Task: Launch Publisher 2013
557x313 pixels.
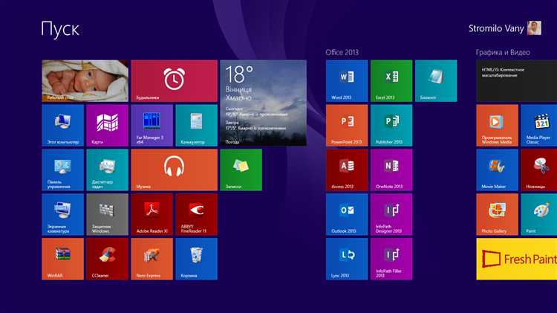Action: 391,125
